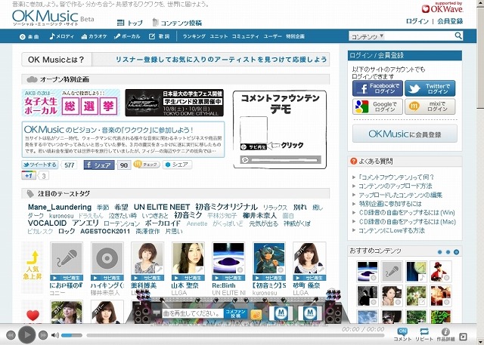Go to トップ top page
This screenshot has width=484, height=345.
tap(130, 23)
